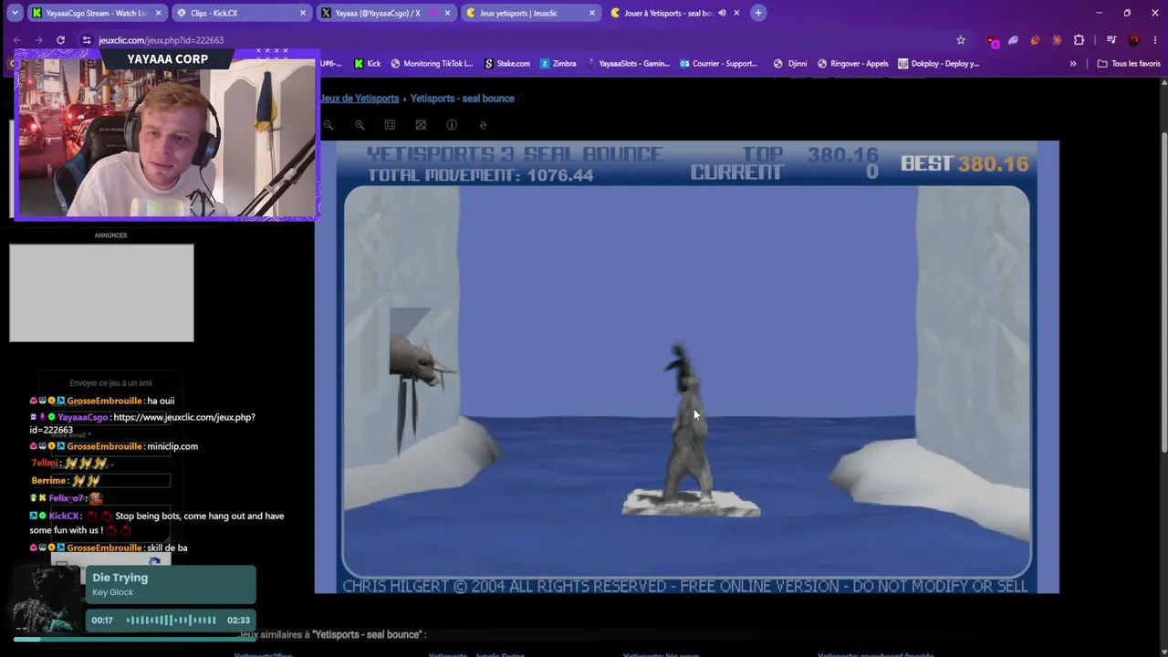Open the Stake.com bookmark
The width and height of the screenshot is (1168, 657).
click(507, 64)
